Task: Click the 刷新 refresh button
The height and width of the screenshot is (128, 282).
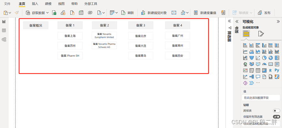Action: click(x=127, y=13)
